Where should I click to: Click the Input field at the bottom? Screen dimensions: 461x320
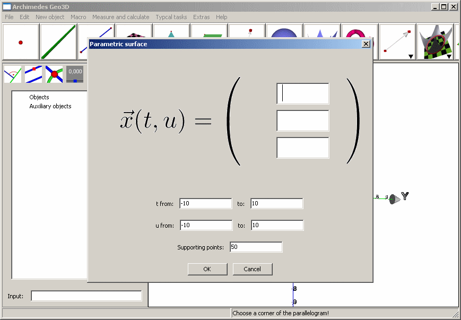[86, 296]
